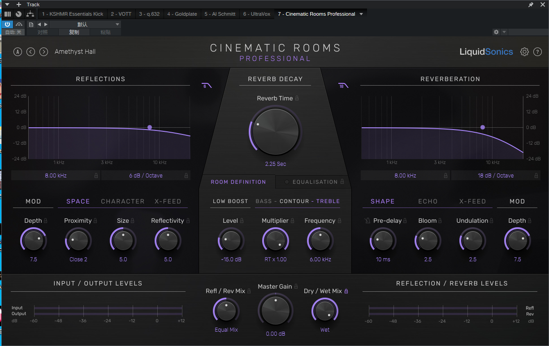Select the 18 dB reverberation filter slope icon
This screenshot has height=346, width=549.
click(343, 86)
